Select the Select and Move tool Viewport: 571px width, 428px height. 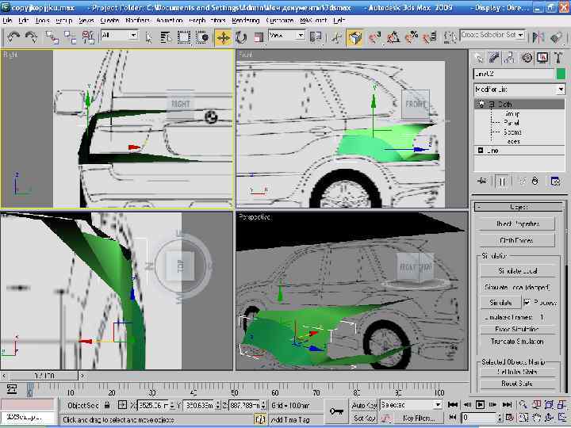point(223,36)
